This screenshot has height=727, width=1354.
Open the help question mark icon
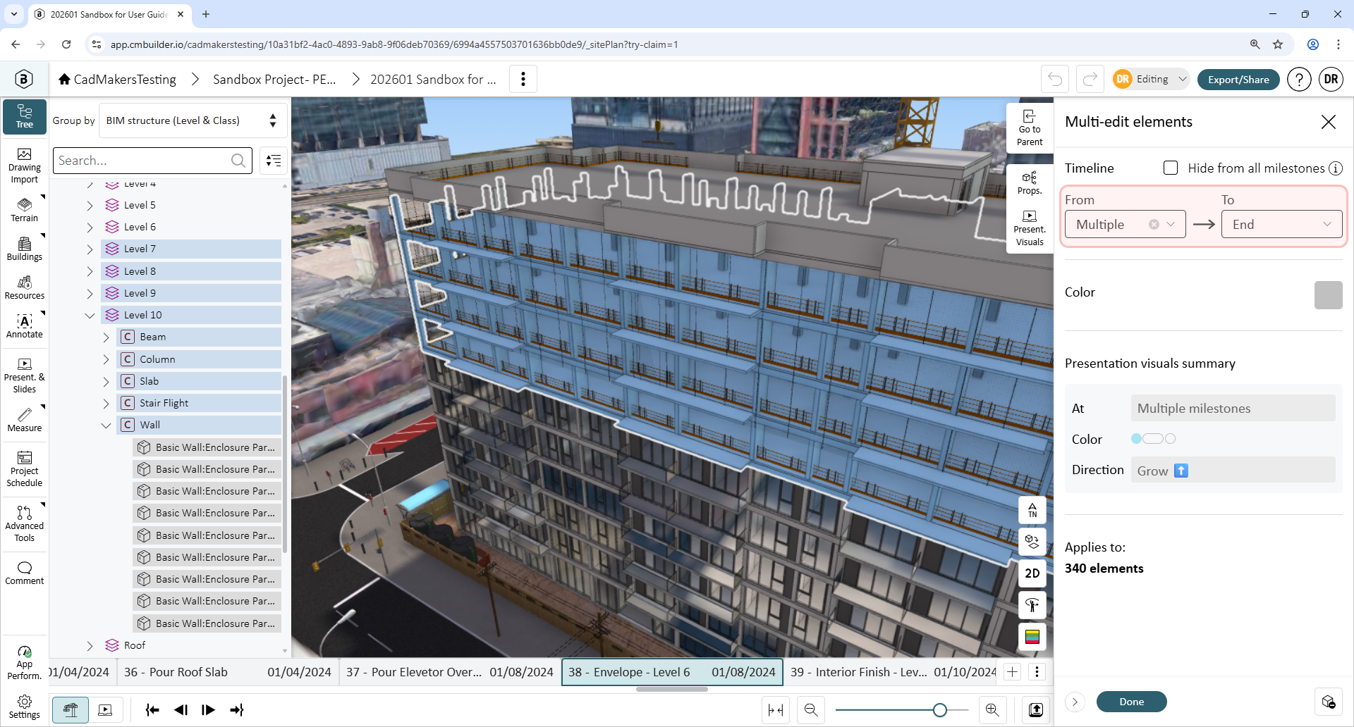pyautogui.click(x=1299, y=79)
